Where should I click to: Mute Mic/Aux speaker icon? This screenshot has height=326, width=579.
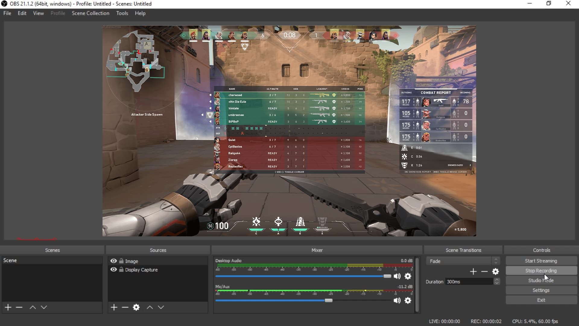pos(397,300)
